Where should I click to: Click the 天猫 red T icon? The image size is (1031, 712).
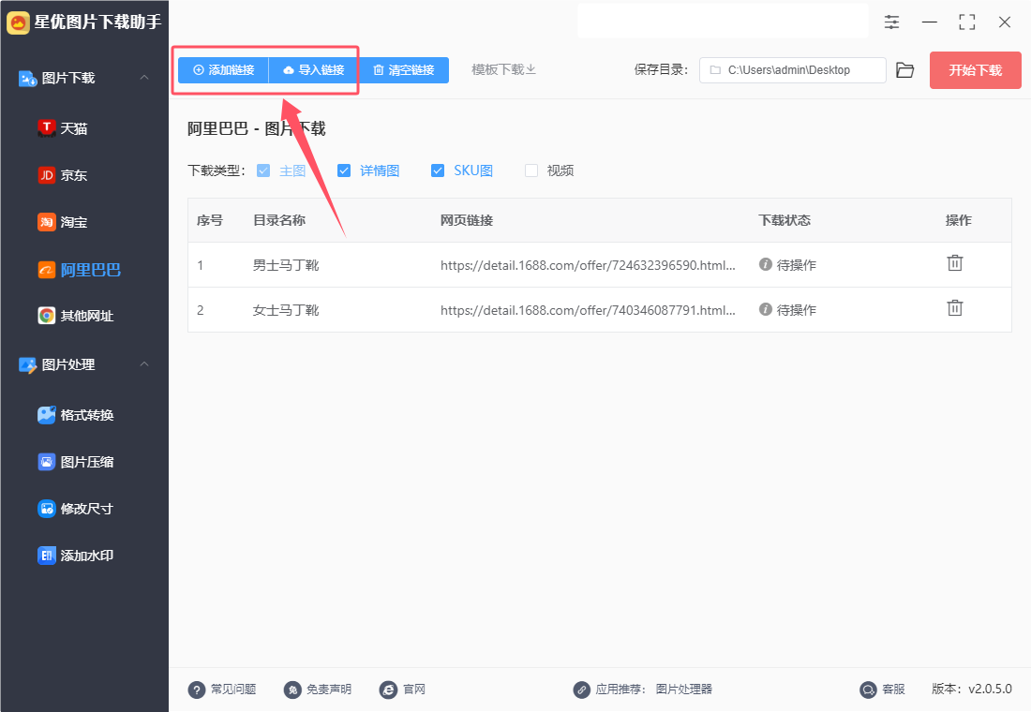(x=46, y=127)
